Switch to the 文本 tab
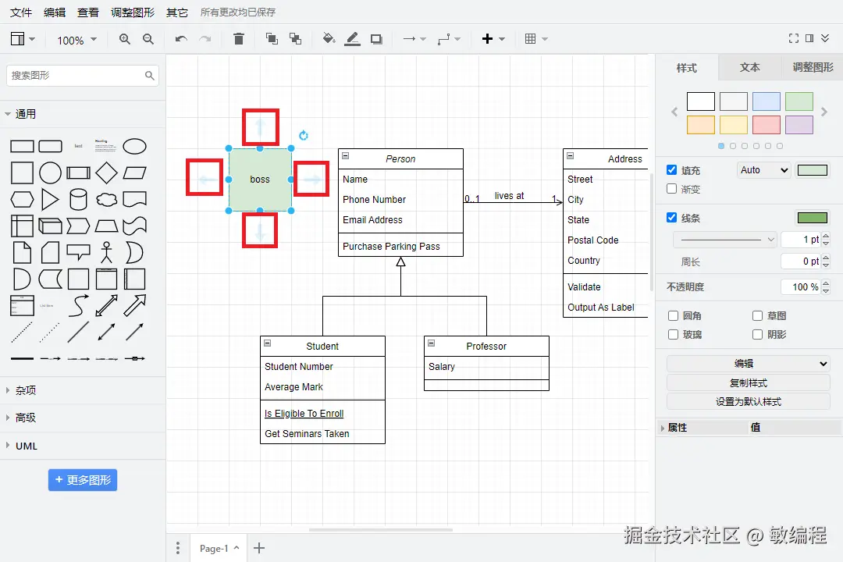The image size is (843, 562). (x=749, y=67)
